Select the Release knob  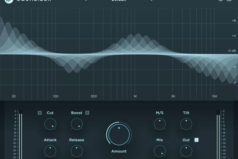(77, 151)
